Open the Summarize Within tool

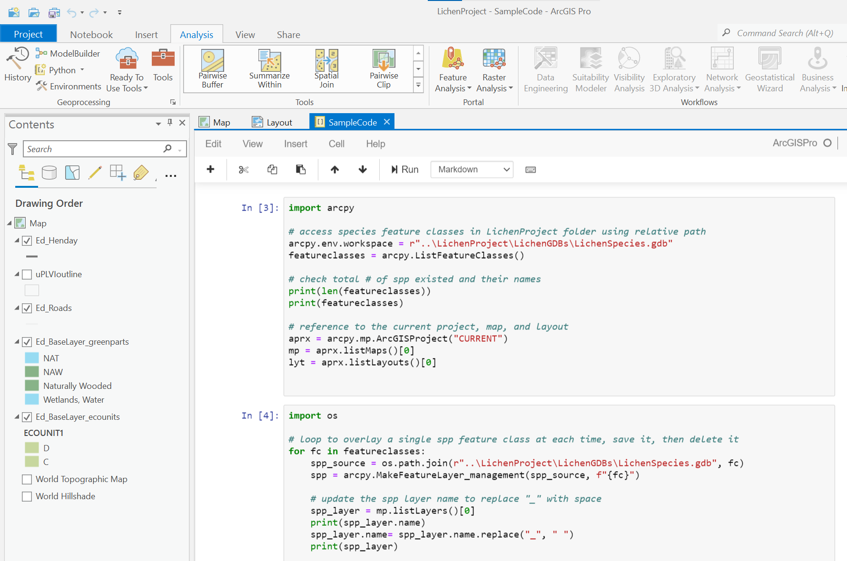[269, 69]
